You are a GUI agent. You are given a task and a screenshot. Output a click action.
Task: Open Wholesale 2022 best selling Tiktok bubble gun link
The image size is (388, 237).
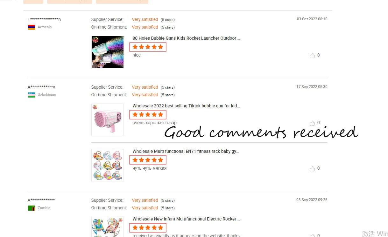pos(186,106)
